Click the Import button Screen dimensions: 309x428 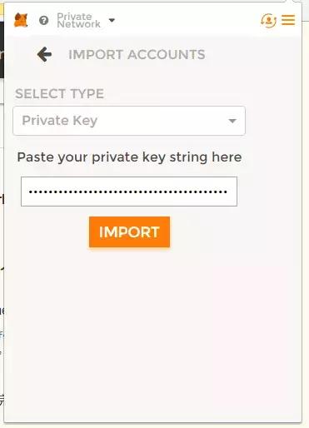129,231
